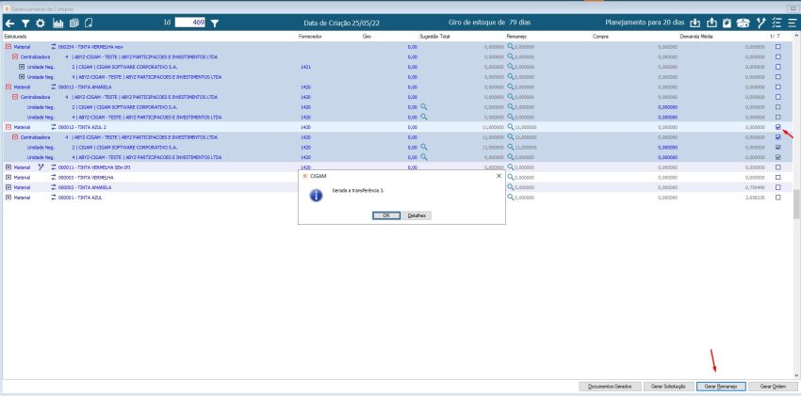Viewport: 801px width, 396px height.
Task: Open settings via the gear icon
Action: [x=41, y=23]
